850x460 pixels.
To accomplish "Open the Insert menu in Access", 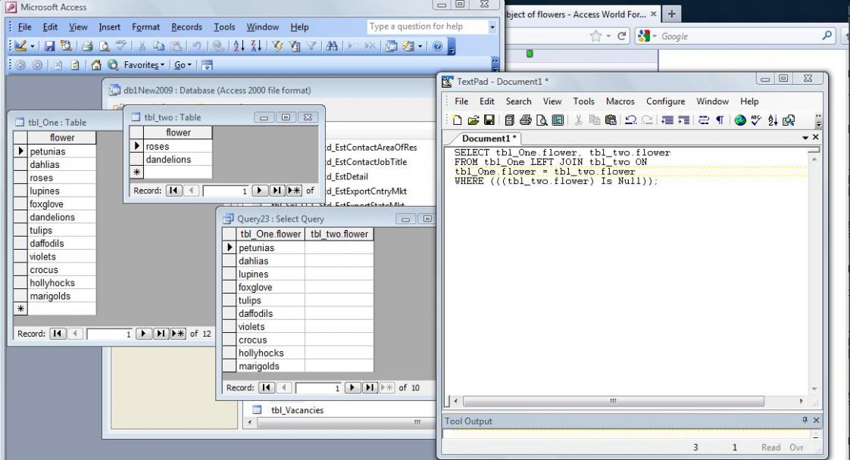I will [x=110, y=26].
